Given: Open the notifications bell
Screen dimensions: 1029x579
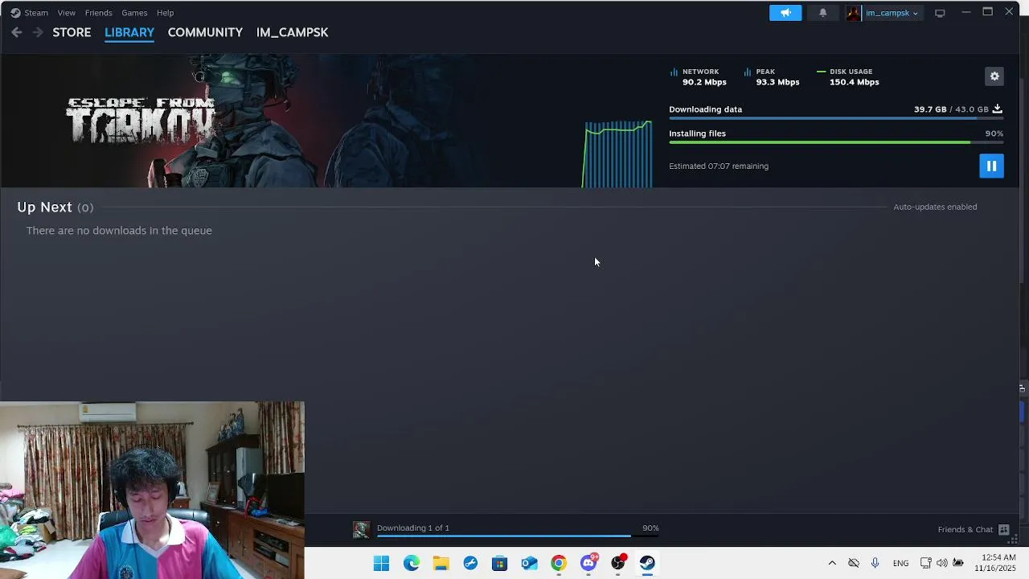Looking at the screenshot, I should pyautogui.click(x=822, y=13).
